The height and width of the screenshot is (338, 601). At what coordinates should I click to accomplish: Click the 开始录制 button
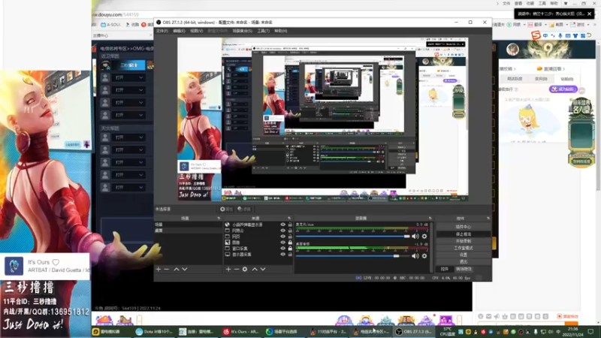(463, 241)
